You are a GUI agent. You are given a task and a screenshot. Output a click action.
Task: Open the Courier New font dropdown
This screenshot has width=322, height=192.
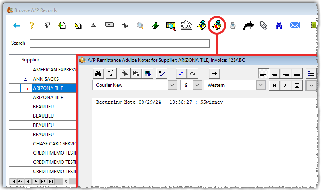point(172,85)
